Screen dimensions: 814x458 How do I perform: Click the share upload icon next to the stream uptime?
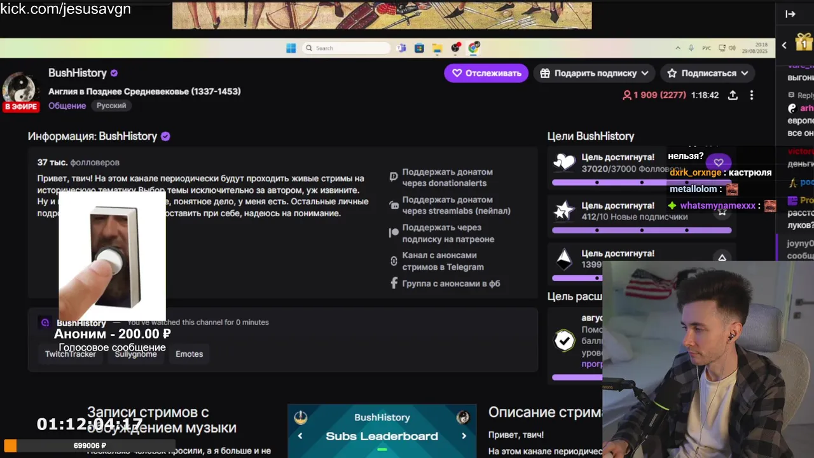click(x=733, y=95)
